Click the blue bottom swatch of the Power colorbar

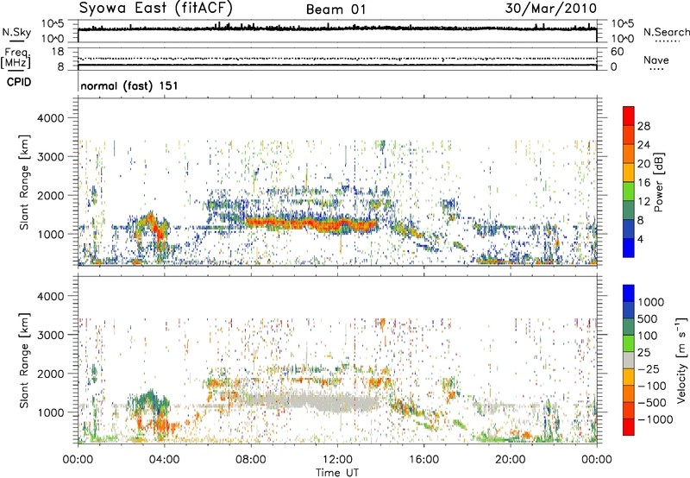tap(629, 248)
